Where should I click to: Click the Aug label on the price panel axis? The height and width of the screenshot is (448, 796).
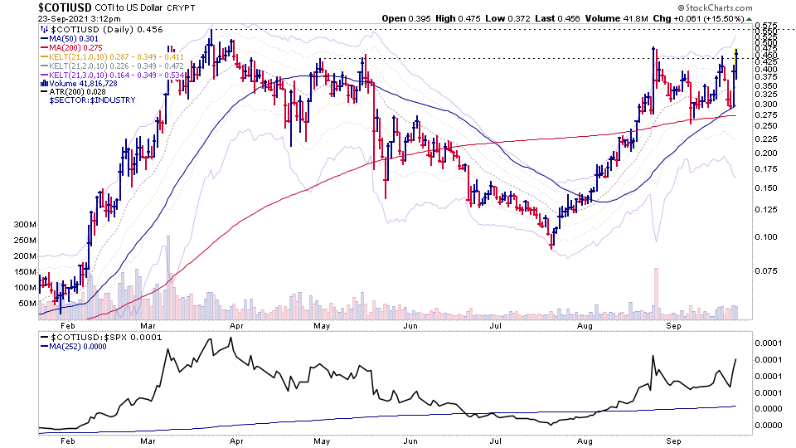585,326
